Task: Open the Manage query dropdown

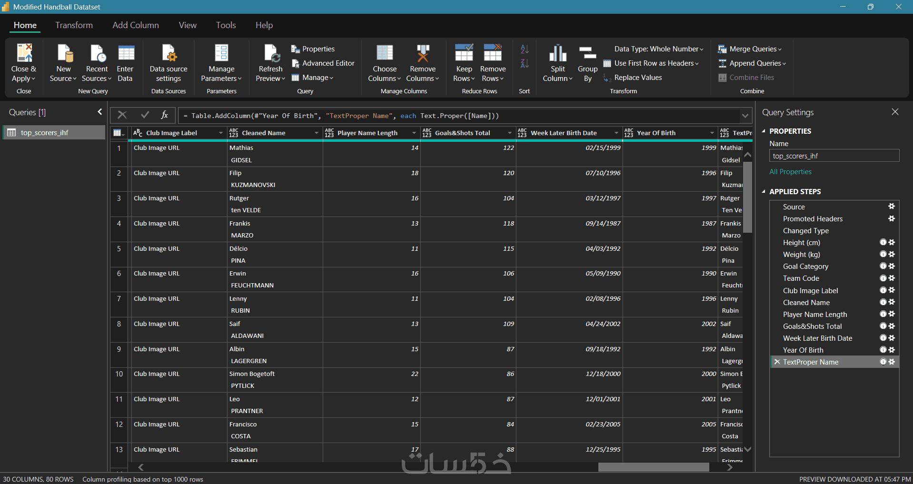Action: point(312,78)
